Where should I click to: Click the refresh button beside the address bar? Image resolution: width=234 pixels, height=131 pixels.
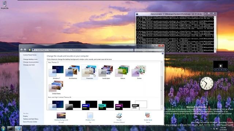pyautogui.click(x=132, y=50)
